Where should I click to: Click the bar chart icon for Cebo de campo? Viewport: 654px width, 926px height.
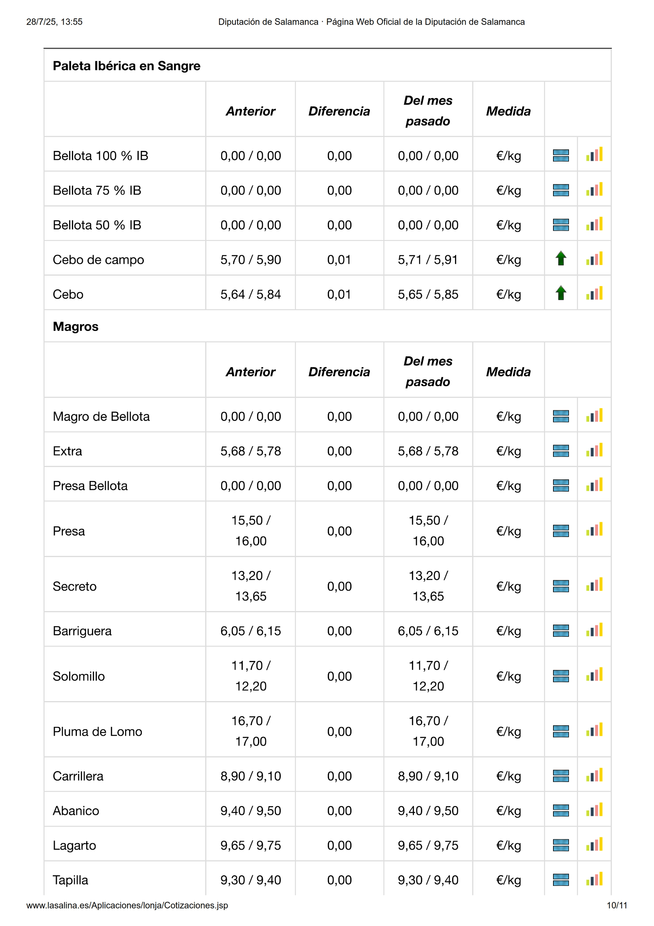pyautogui.click(x=594, y=259)
